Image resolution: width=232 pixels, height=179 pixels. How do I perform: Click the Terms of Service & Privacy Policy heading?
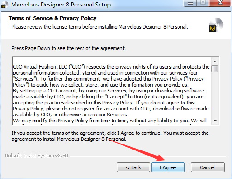[53, 18]
